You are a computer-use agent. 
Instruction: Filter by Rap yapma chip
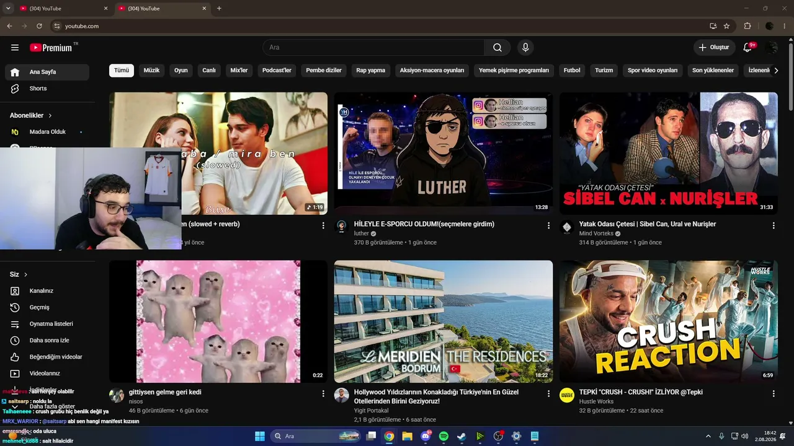pyautogui.click(x=371, y=71)
